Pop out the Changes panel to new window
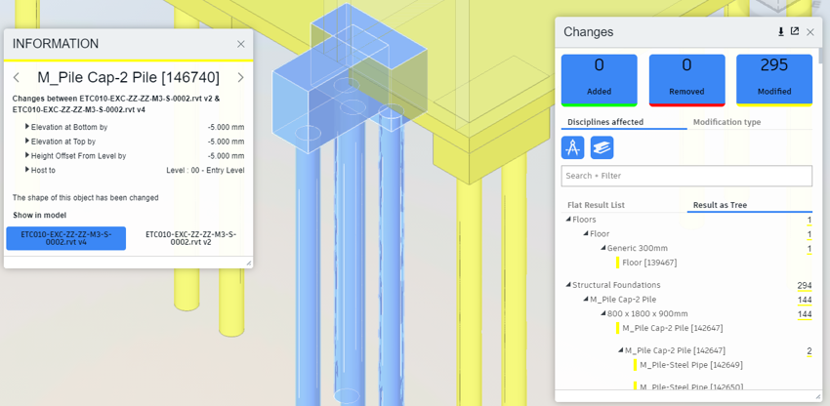This screenshot has width=830, height=406. (x=795, y=31)
